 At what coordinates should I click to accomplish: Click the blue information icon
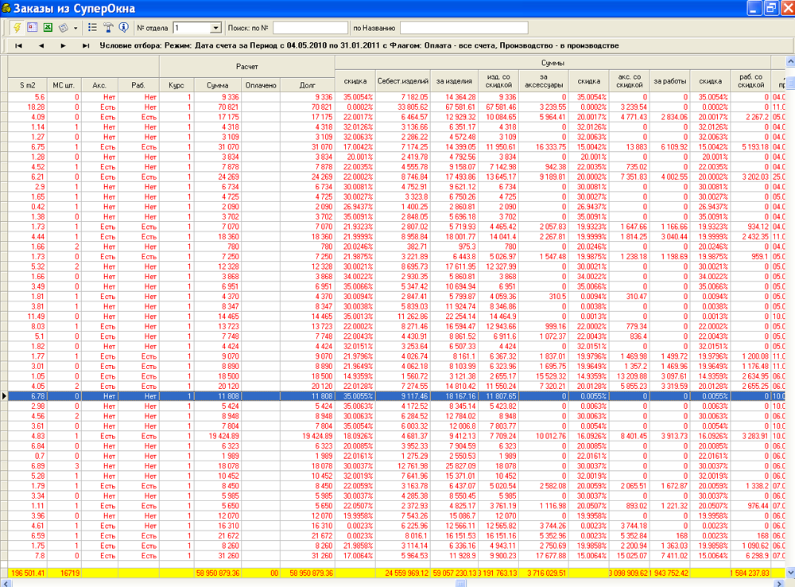123,28
